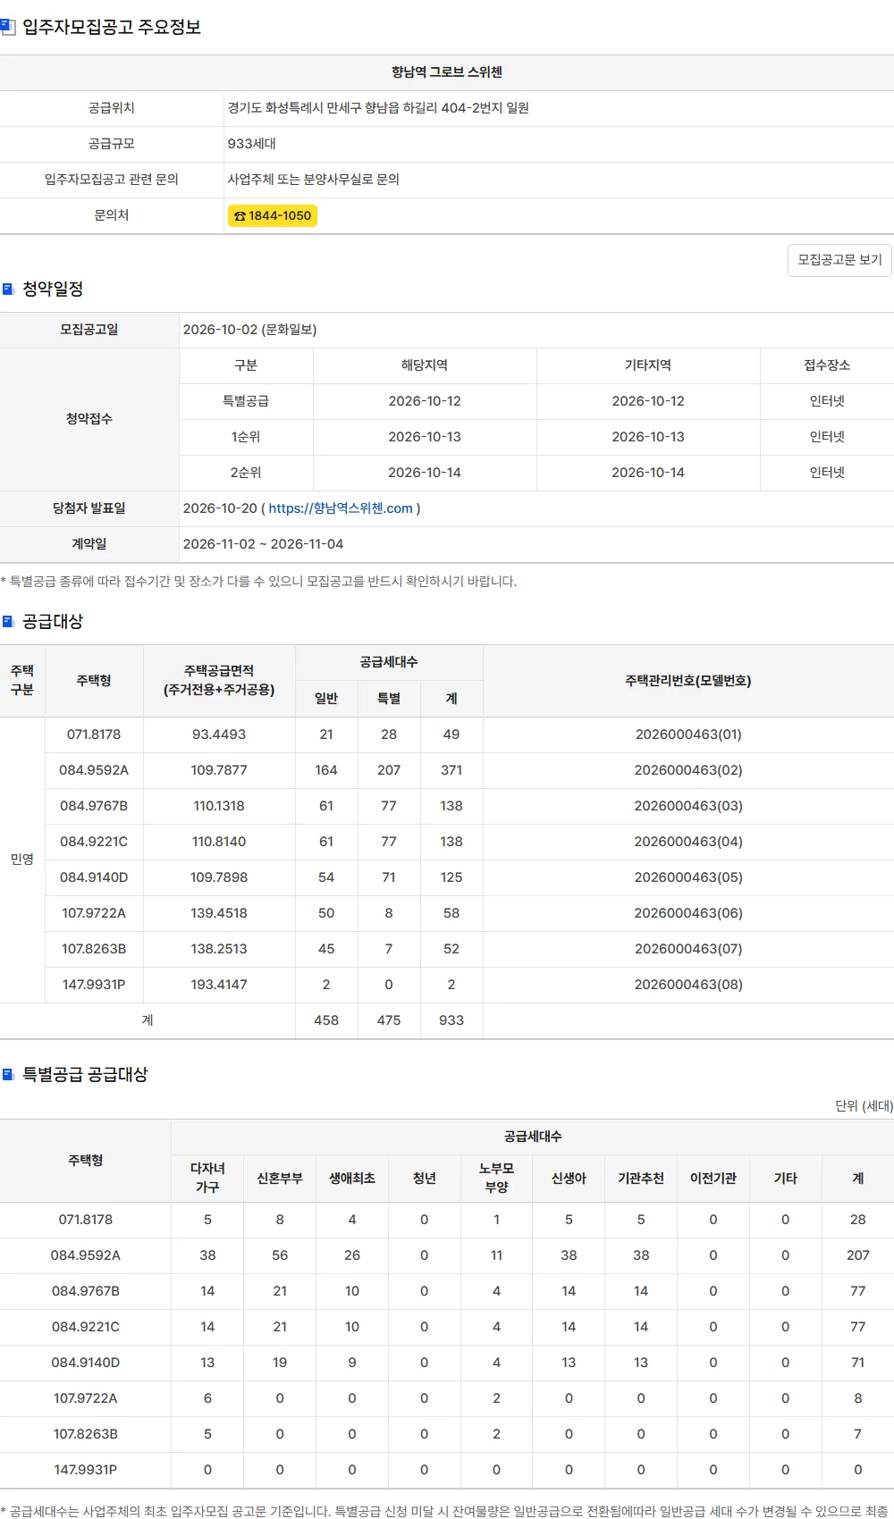The width and height of the screenshot is (894, 1519).
Task: Click model number 2026000463(03)
Action: tap(688, 806)
